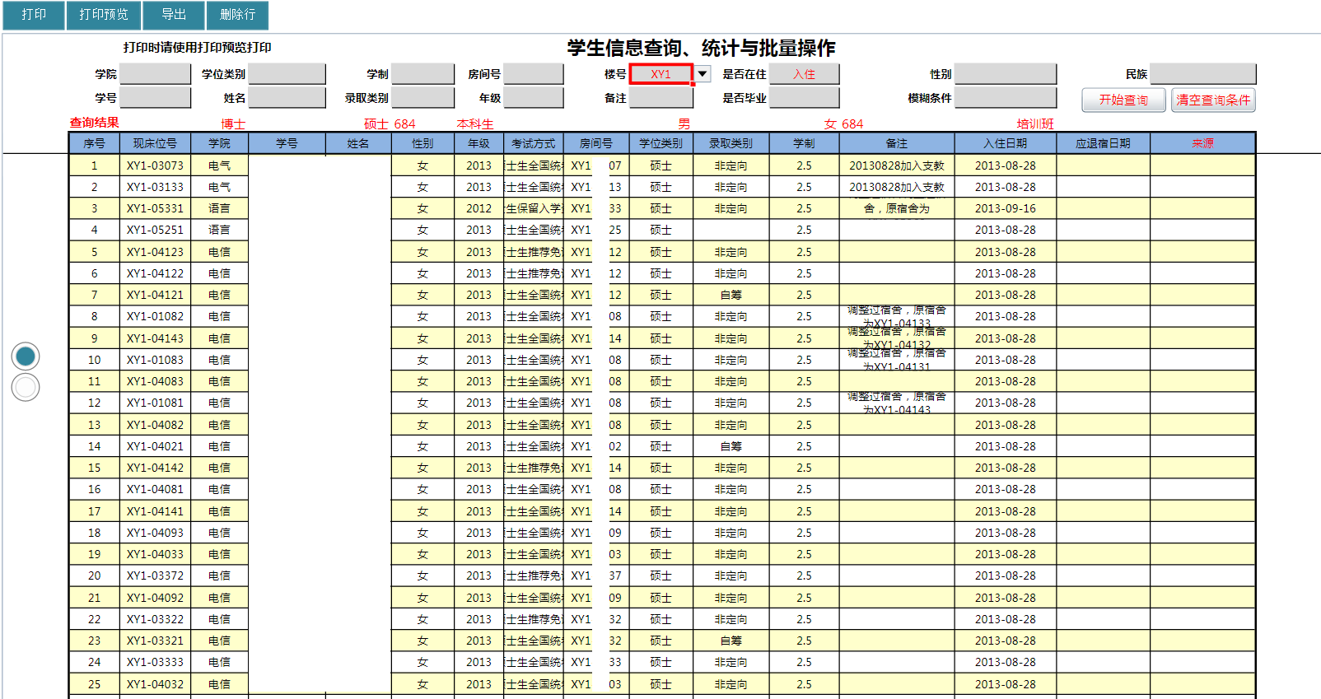Click the 应退宿日期 column header

(1103, 143)
